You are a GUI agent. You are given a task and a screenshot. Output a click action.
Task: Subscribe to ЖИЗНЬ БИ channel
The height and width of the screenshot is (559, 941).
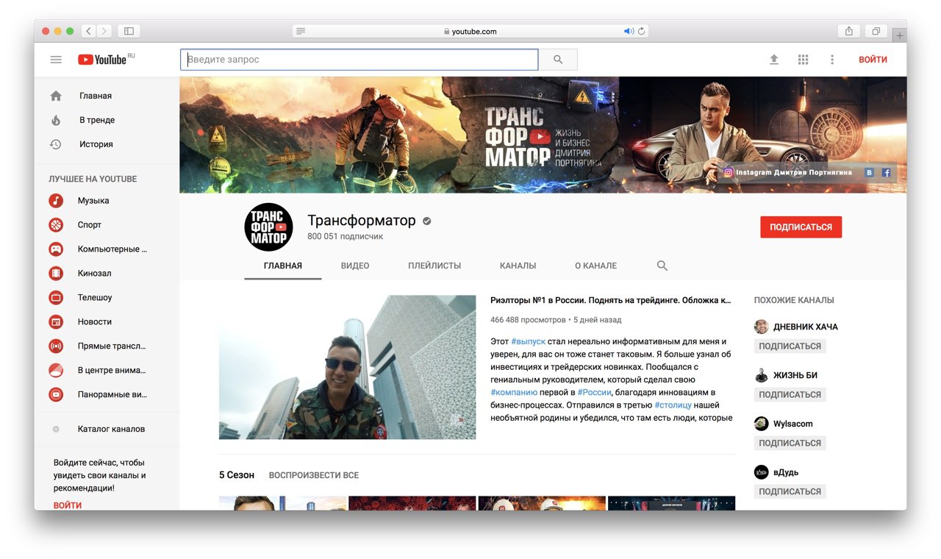point(790,394)
